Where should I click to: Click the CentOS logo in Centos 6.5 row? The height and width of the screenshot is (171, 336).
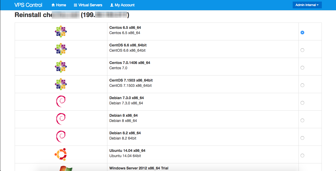point(61,31)
